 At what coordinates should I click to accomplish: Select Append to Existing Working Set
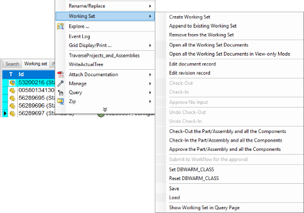203,26
